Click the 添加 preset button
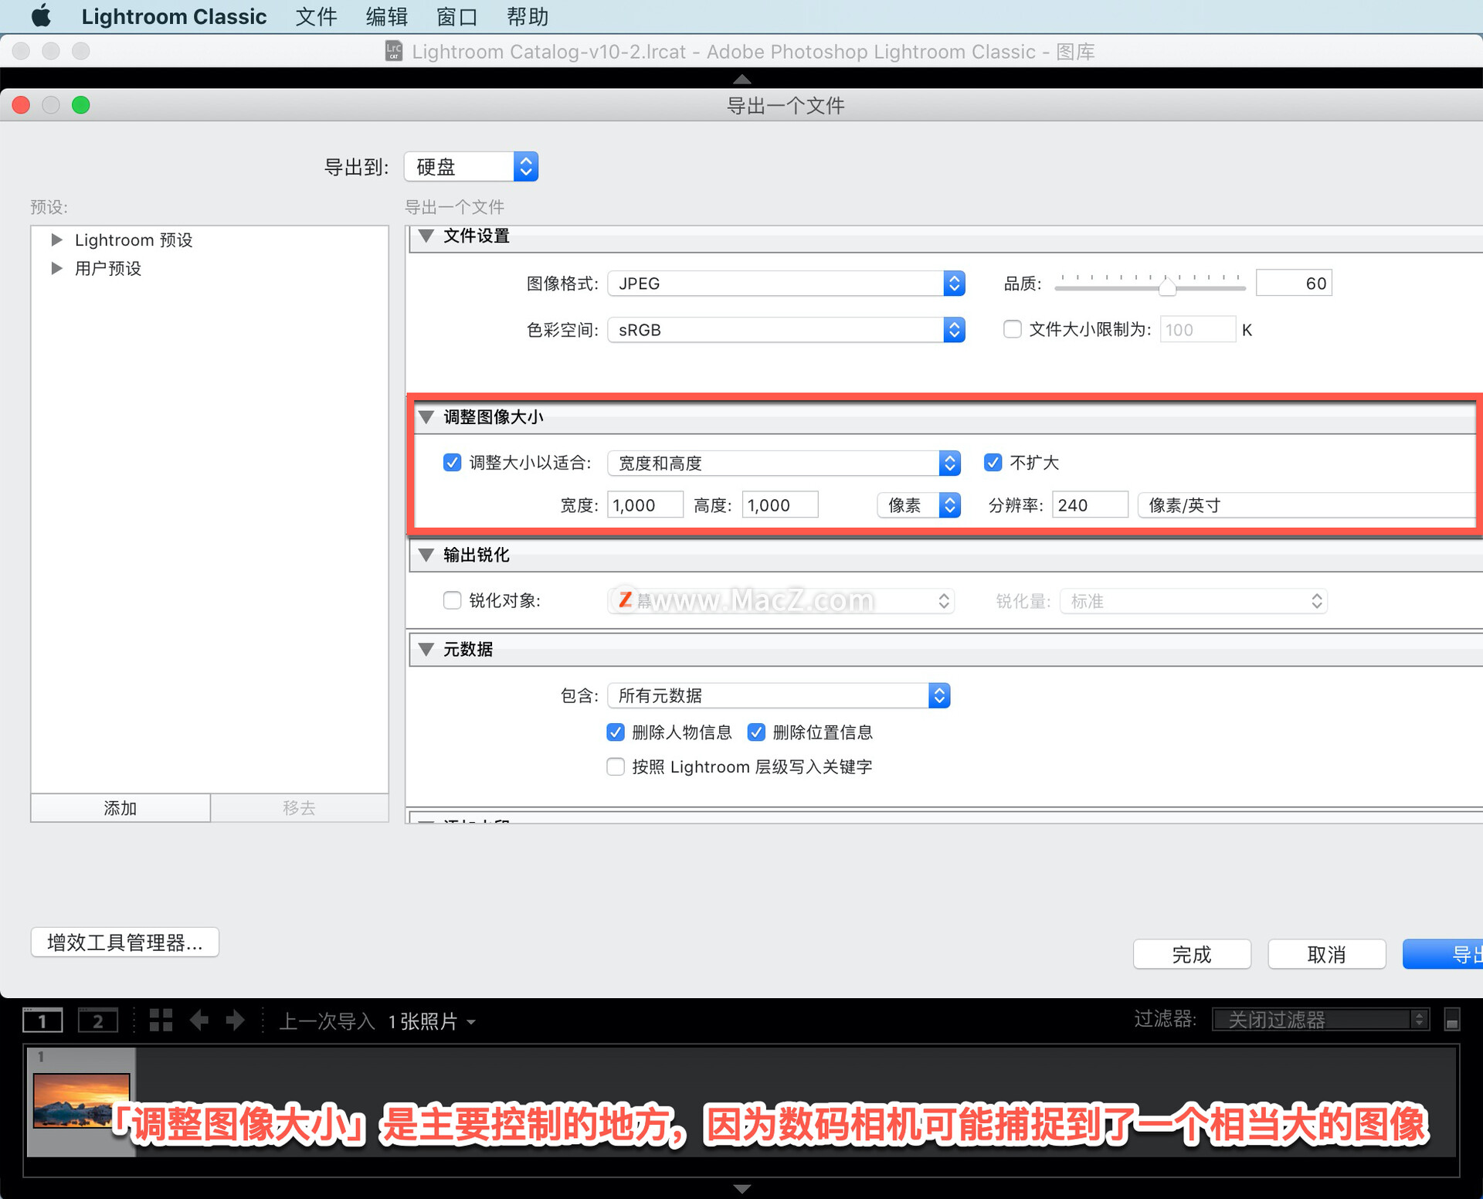Screen dimensions: 1483x1199 [120, 808]
